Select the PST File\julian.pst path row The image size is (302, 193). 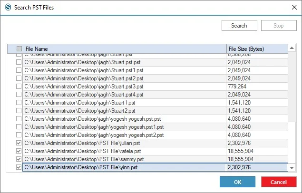pyautogui.click(x=125, y=143)
